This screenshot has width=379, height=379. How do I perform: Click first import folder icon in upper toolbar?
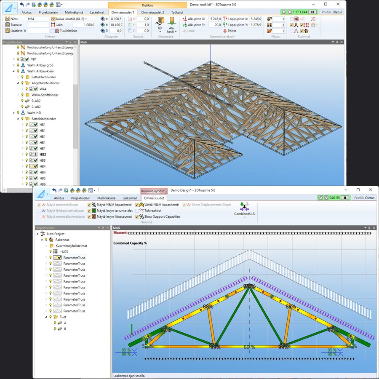click(40, 4)
